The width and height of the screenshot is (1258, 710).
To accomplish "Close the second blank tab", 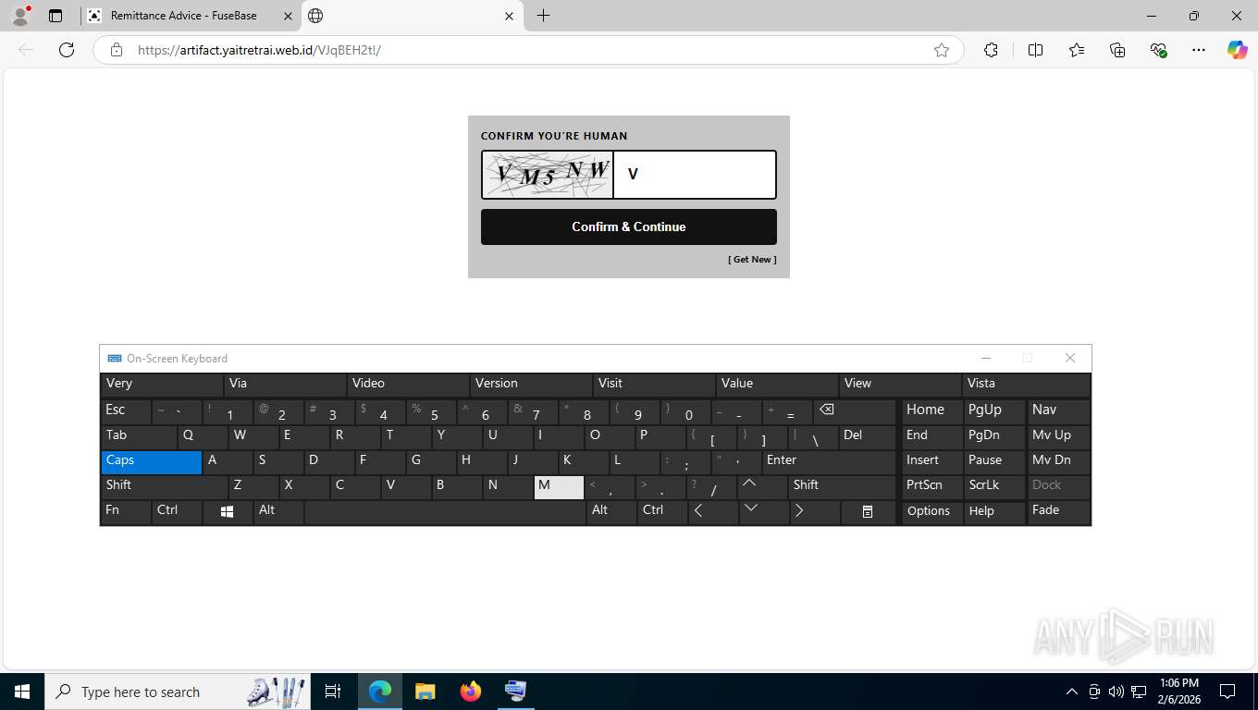I will (509, 16).
